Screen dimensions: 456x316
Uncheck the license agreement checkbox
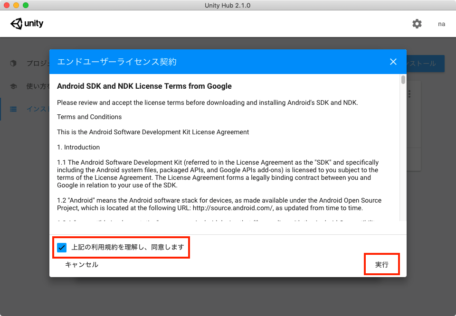(x=62, y=248)
